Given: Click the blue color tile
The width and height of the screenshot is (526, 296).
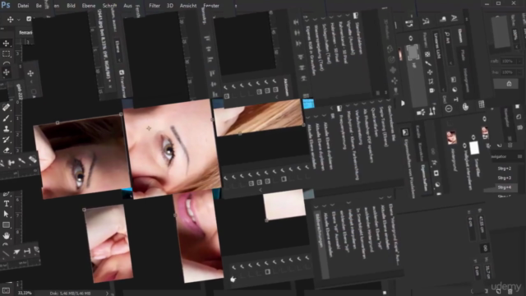Looking at the screenshot, I should coord(308,104).
